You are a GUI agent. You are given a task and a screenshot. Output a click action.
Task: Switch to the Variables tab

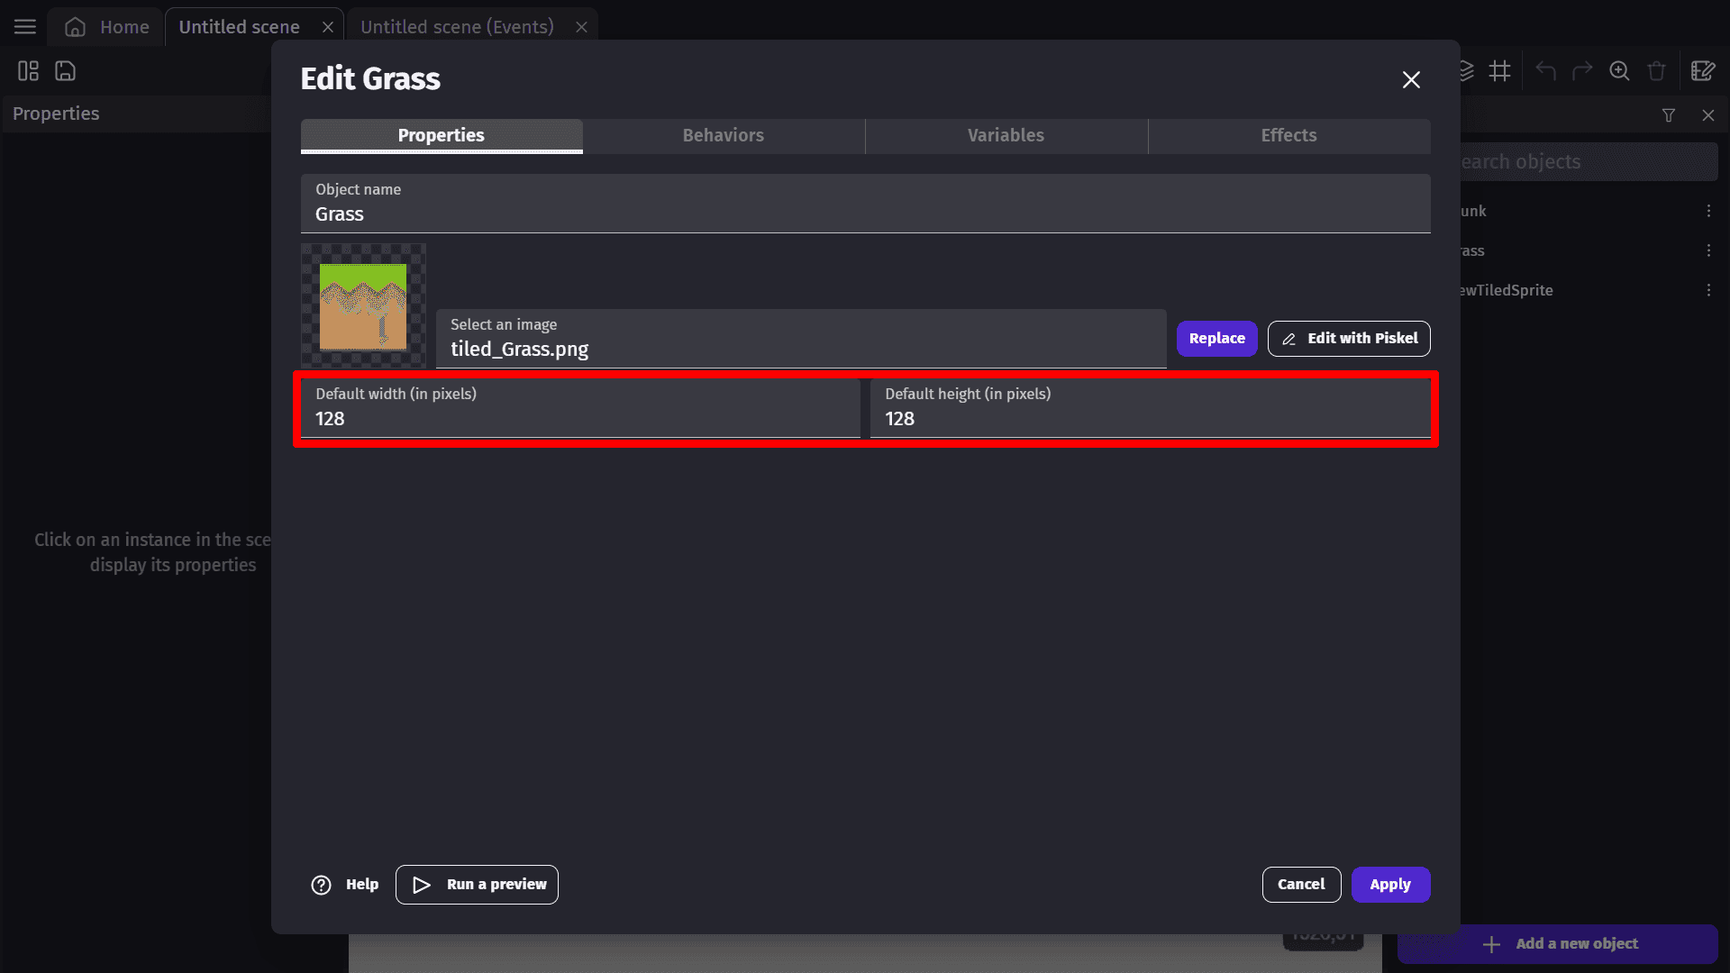1006,135
